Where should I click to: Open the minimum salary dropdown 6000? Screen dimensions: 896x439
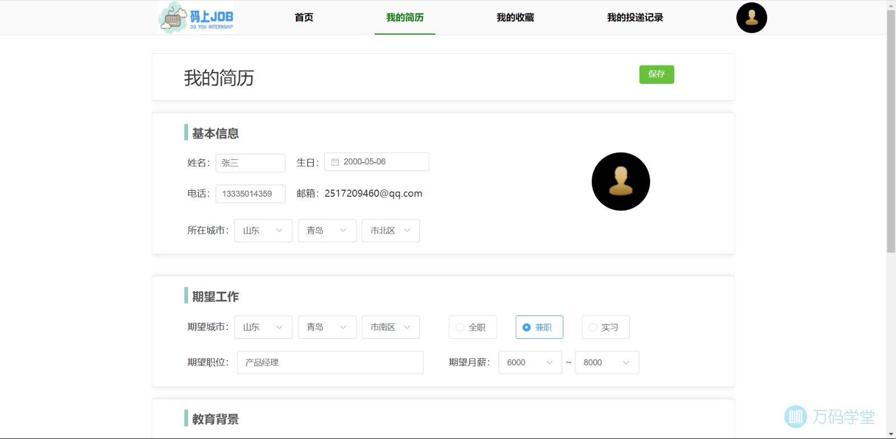click(x=530, y=362)
